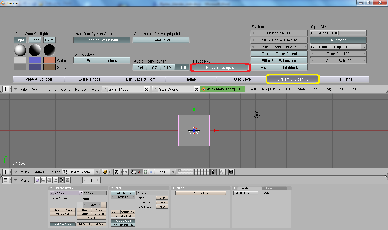
Task: Switch to the Script panels icon
Action: click(x=43, y=180)
